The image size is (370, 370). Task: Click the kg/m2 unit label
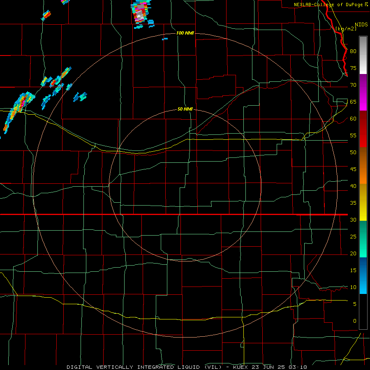coord(346,29)
